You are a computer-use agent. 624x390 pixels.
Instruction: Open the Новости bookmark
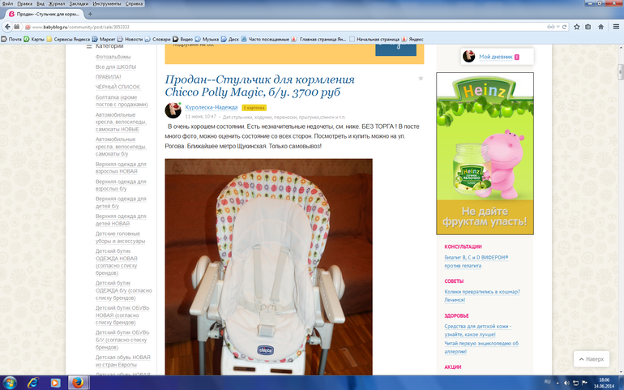(x=130, y=39)
